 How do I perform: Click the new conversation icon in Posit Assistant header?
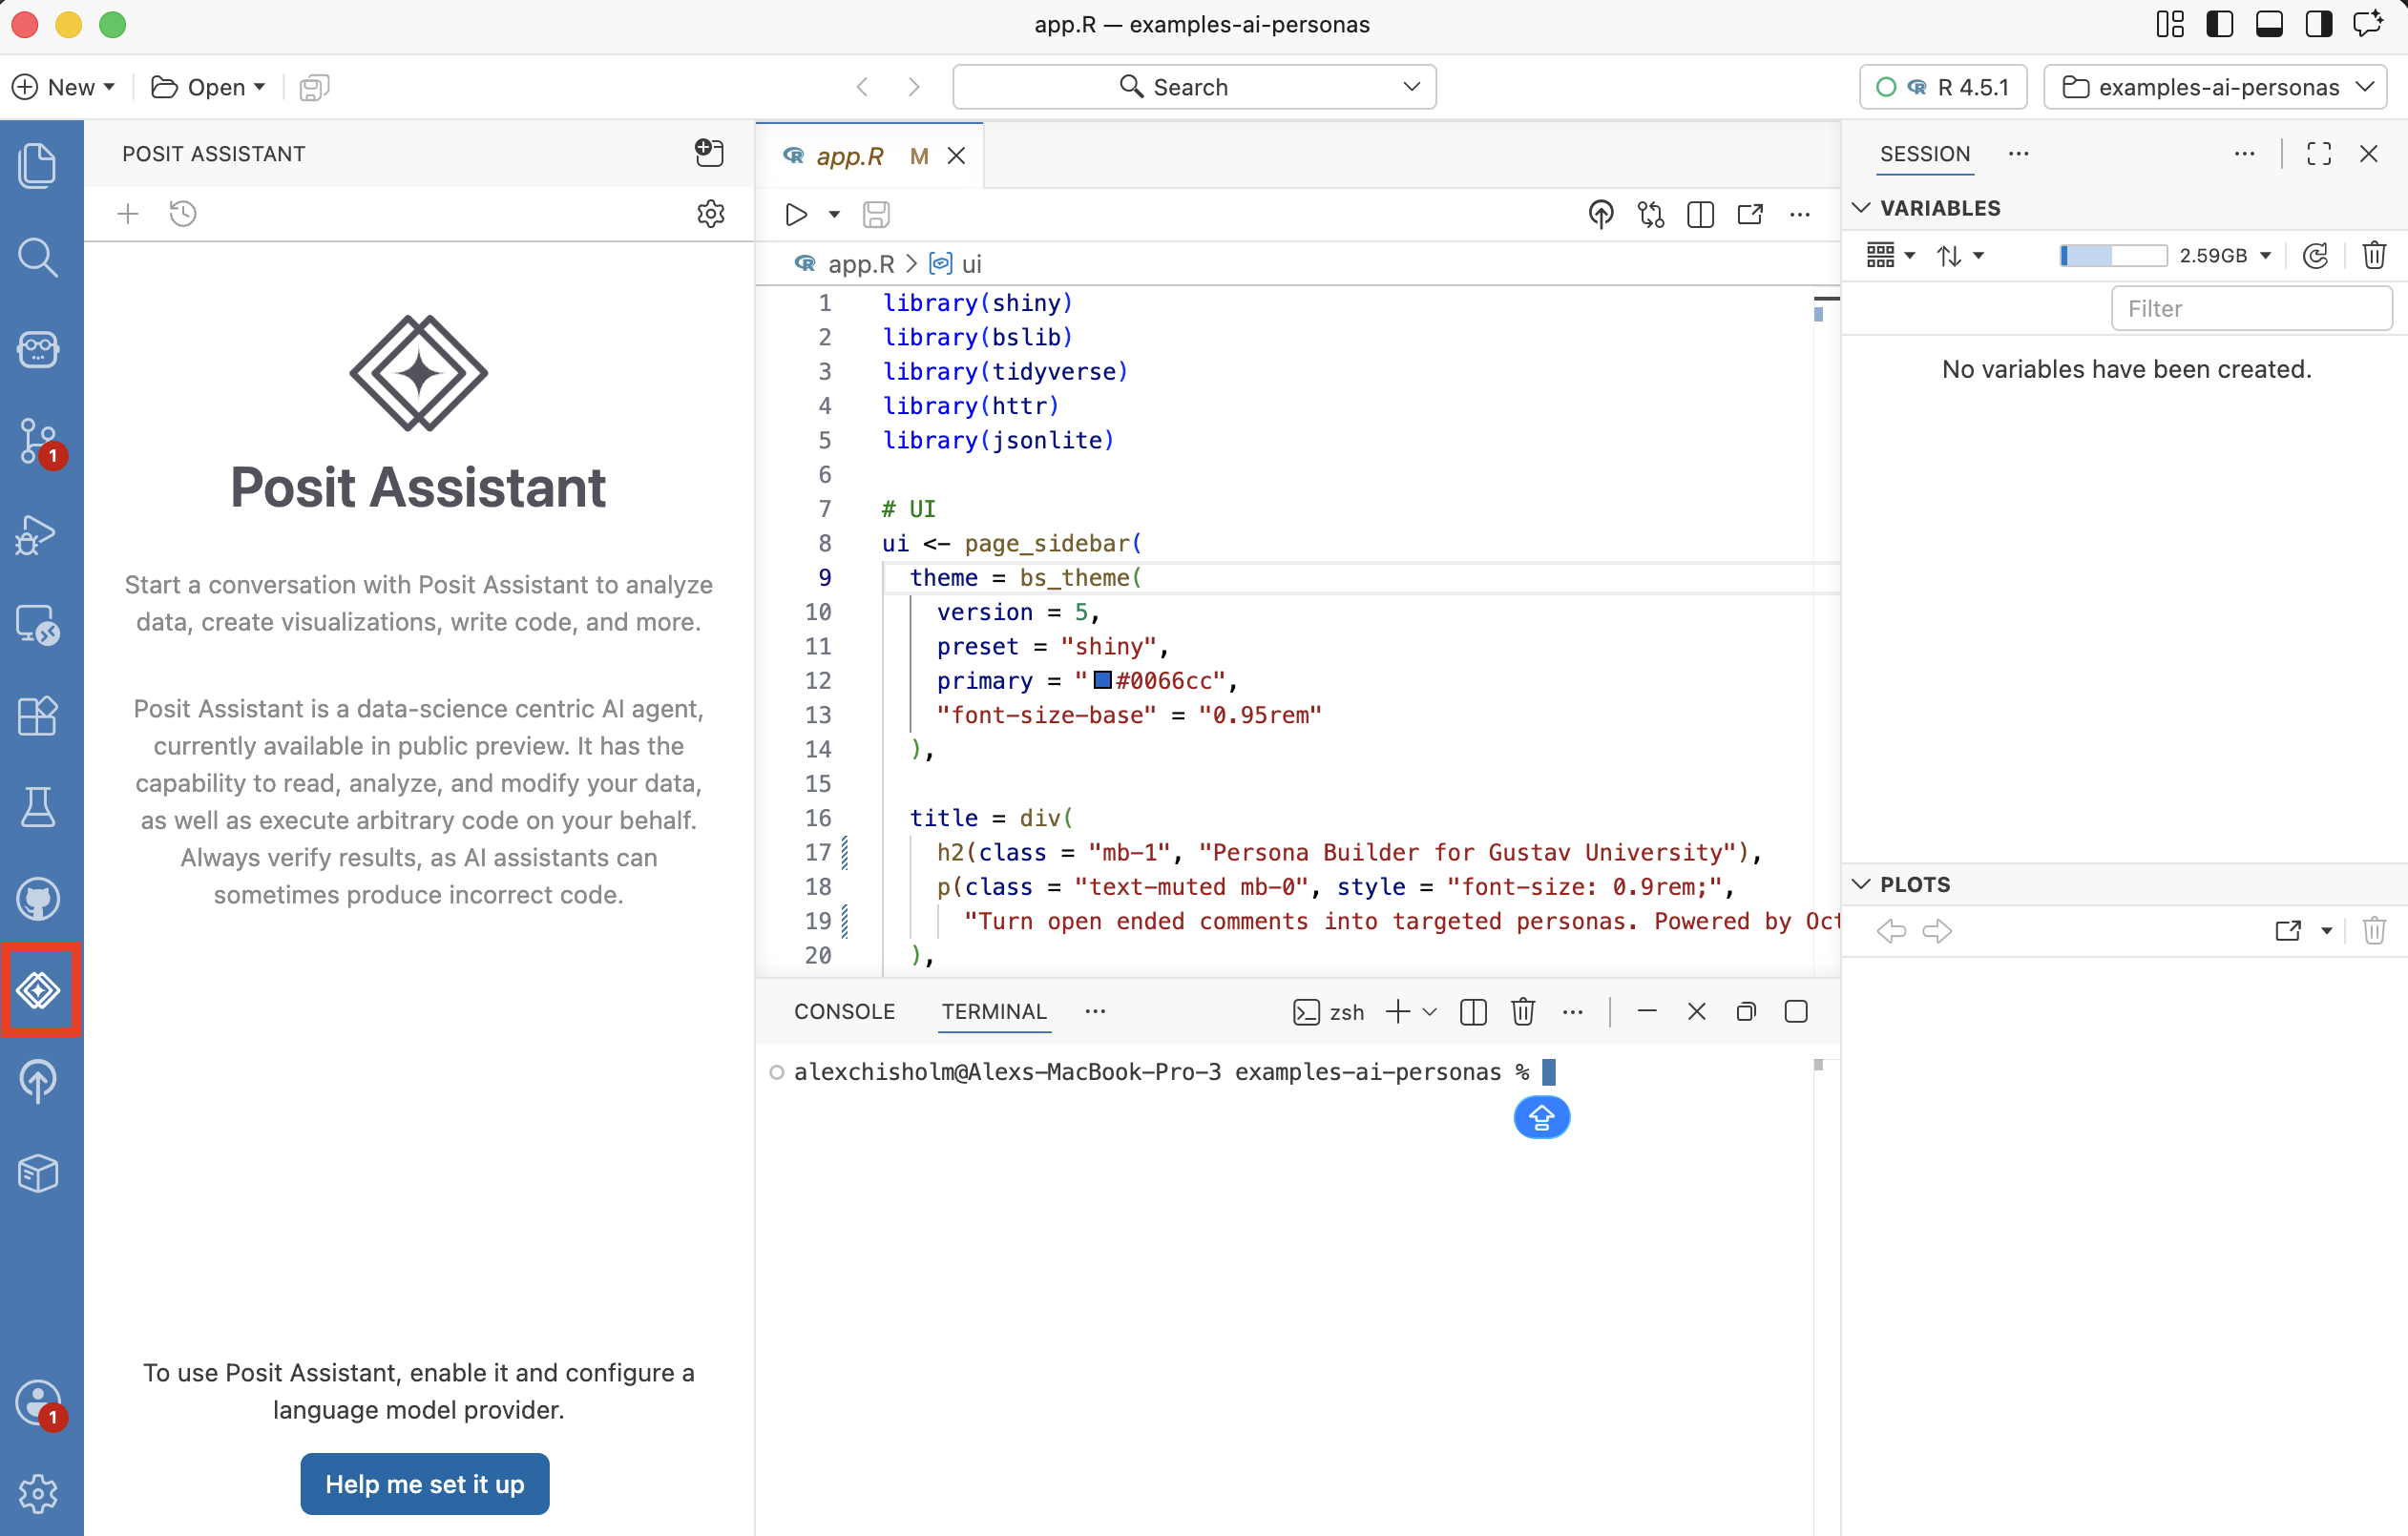pyautogui.click(x=709, y=153)
